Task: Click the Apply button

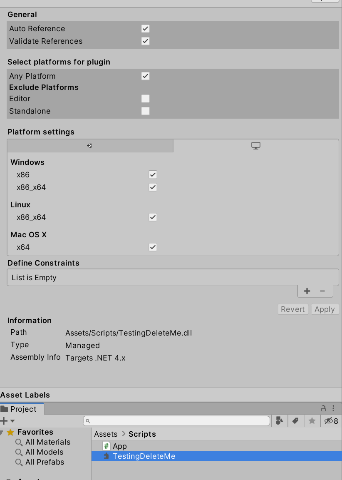Action: coord(325,309)
